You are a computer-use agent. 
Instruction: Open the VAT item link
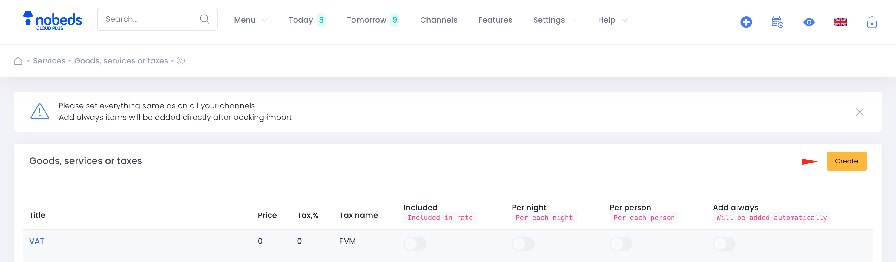36,241
